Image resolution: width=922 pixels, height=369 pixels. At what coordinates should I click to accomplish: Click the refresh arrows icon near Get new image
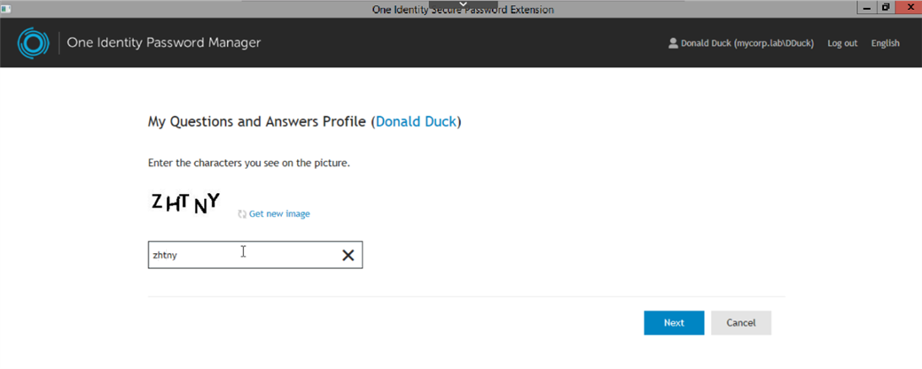(x=242, y=214)
